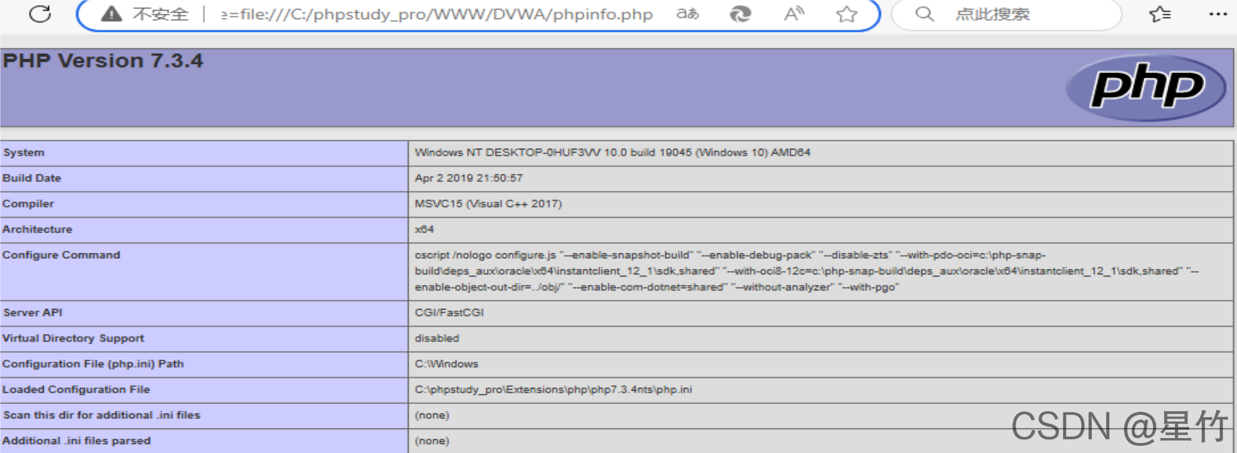This screenshot has width=1237, height=453.
Task: Add this page to favorites star
Action: tap(846, 14)
